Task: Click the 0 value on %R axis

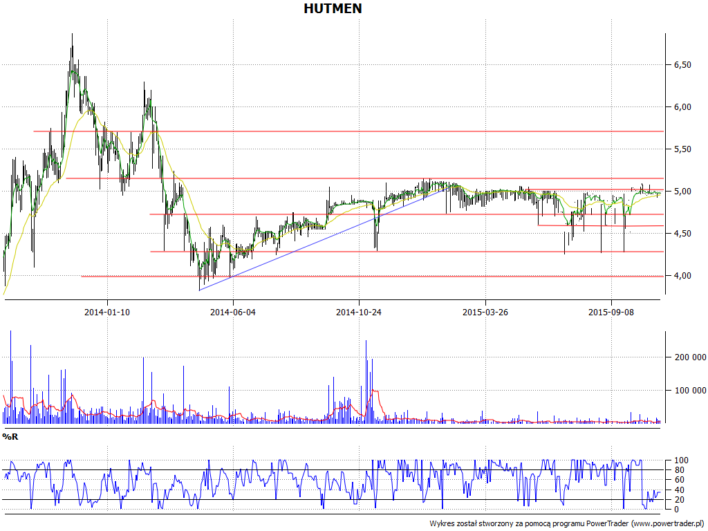Action: click(676, 510)
